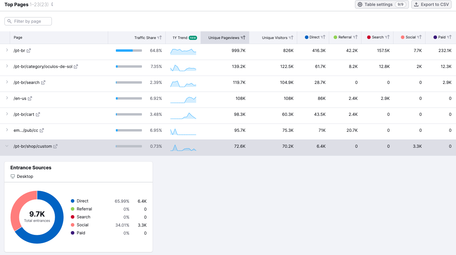This screenshot has height=255, width=456.
Task: Expand the /pt-br/cart row
Action: click(x=7, y=114)
